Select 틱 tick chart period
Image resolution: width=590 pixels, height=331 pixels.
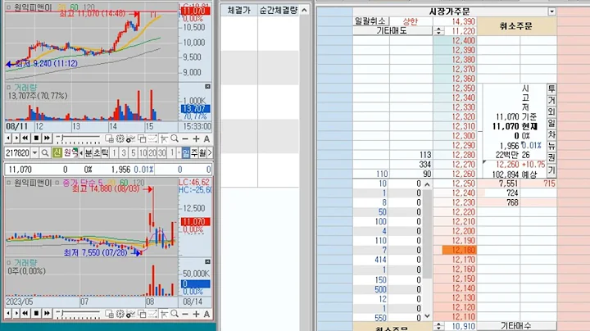tap(105, 152)
